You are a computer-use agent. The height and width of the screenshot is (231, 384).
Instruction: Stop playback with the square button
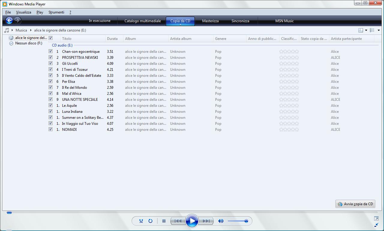click(x=164, y=221)
